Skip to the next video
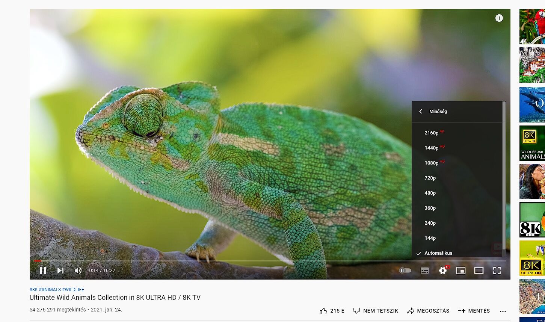The height and width of the screenshot is (322, 545). point(60,271)
